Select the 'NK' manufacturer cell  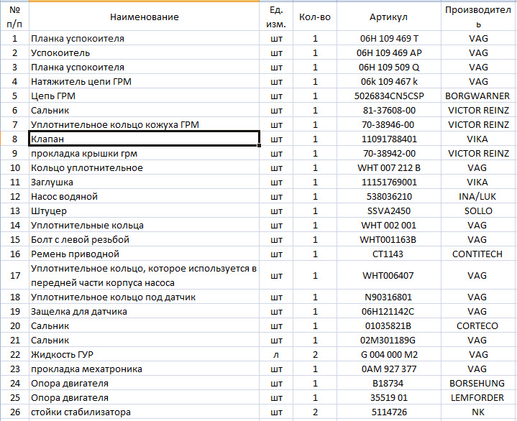479,412
